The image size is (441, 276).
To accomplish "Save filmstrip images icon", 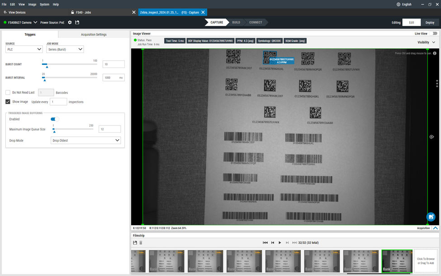I will coord(135,243).
